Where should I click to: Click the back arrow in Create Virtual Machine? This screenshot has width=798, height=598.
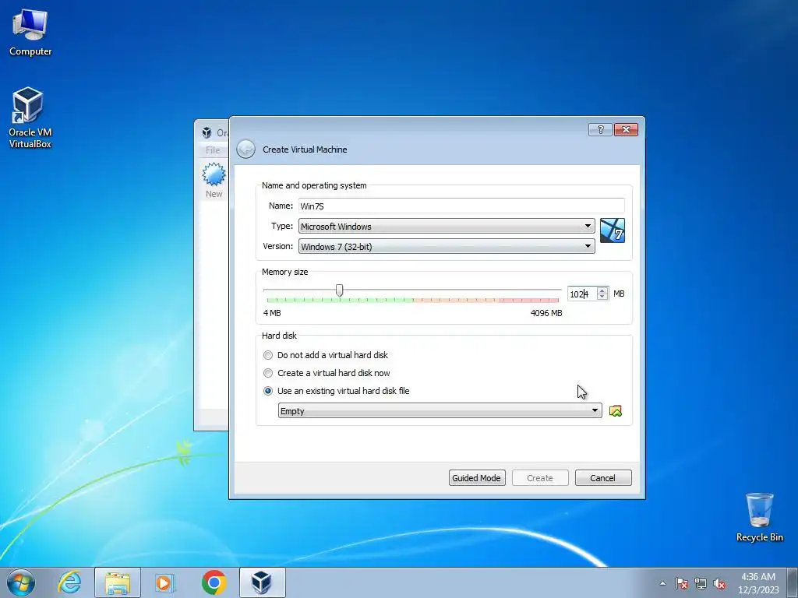point(245,149)
